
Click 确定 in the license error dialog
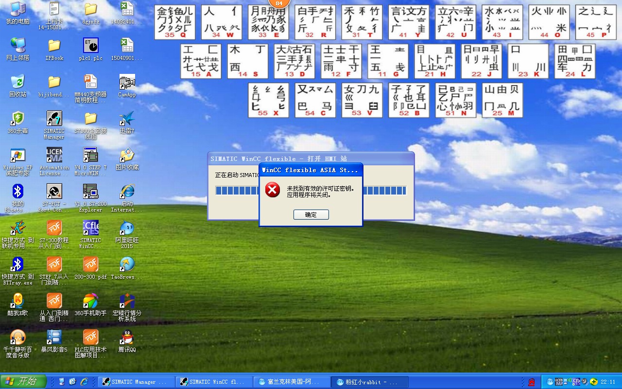(311, 214)
